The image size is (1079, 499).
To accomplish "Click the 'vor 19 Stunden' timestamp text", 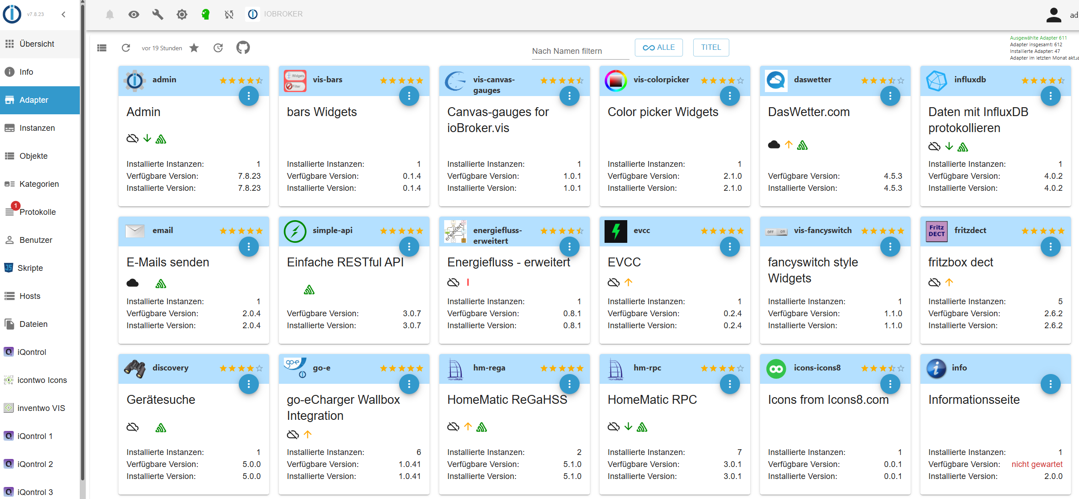I will [162, 48].
